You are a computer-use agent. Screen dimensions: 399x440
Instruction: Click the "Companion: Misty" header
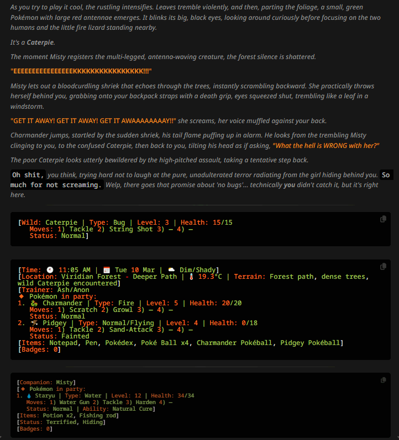pyautogui.click(x=46, y=383)
